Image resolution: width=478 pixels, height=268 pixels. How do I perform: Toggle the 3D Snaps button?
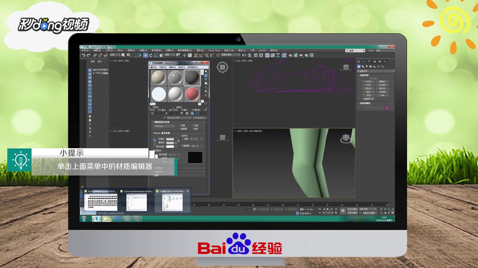point(196,55)
